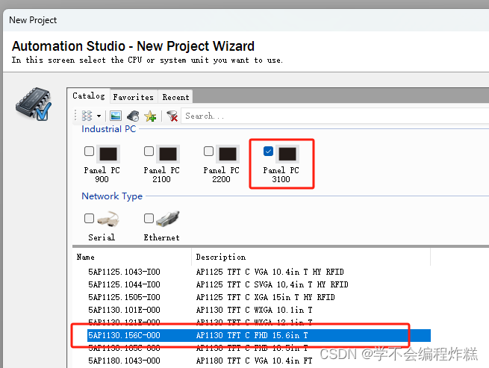489x368 pixels.
Task: Click the Panel PC 2200 thumbnail
Action: tap(228, 154)
